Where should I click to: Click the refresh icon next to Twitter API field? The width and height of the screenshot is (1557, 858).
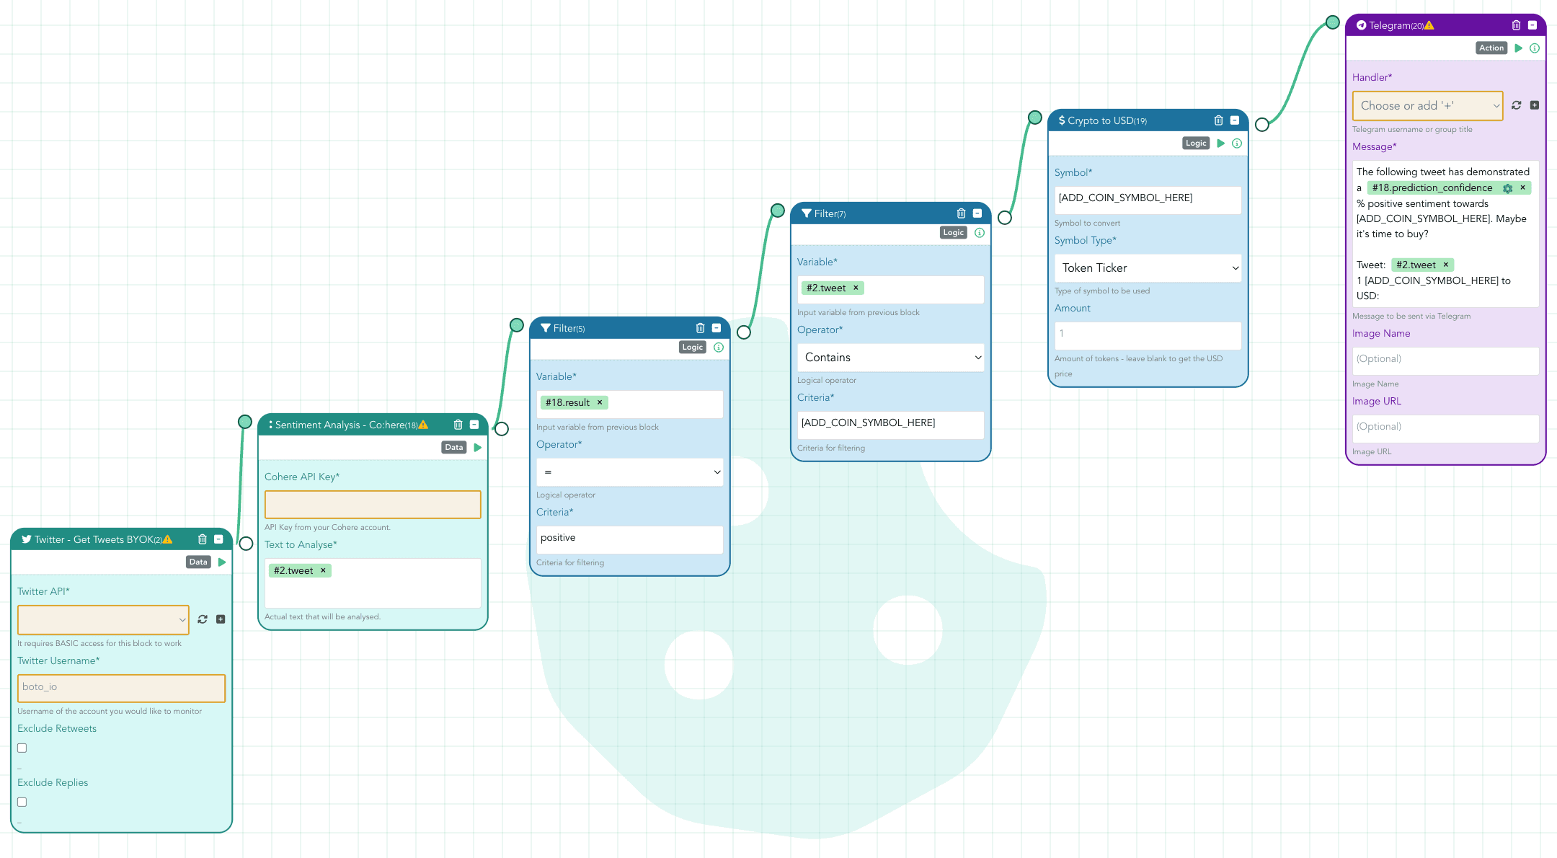click(203, 618)
